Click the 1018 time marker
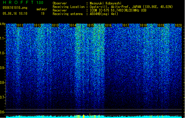Image resolution: width=185 pixels, height=118 pixels. tap(143, 25)
